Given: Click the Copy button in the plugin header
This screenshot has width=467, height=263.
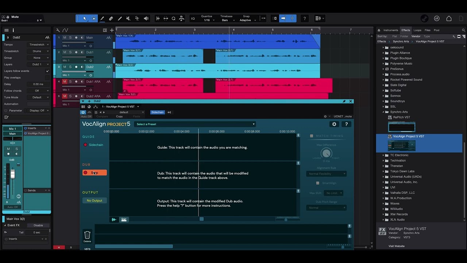Looking at the screenshot, I should 119,117.
